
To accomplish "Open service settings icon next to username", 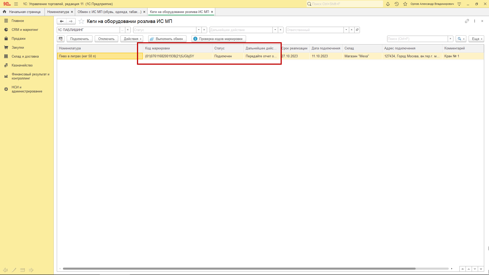I will 459,4.
